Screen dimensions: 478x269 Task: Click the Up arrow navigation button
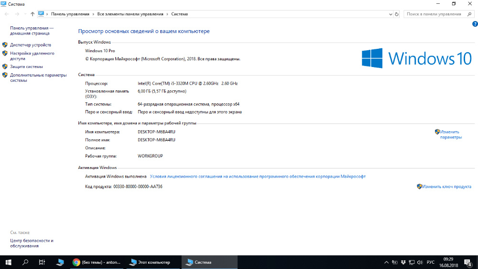(x=33, y=14)
